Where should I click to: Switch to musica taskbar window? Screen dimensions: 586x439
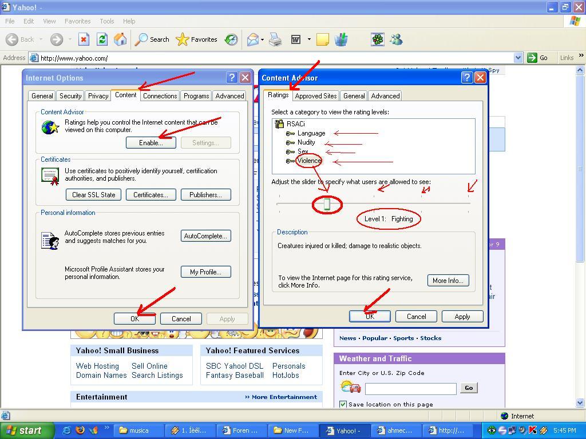(x=138, y=430)
